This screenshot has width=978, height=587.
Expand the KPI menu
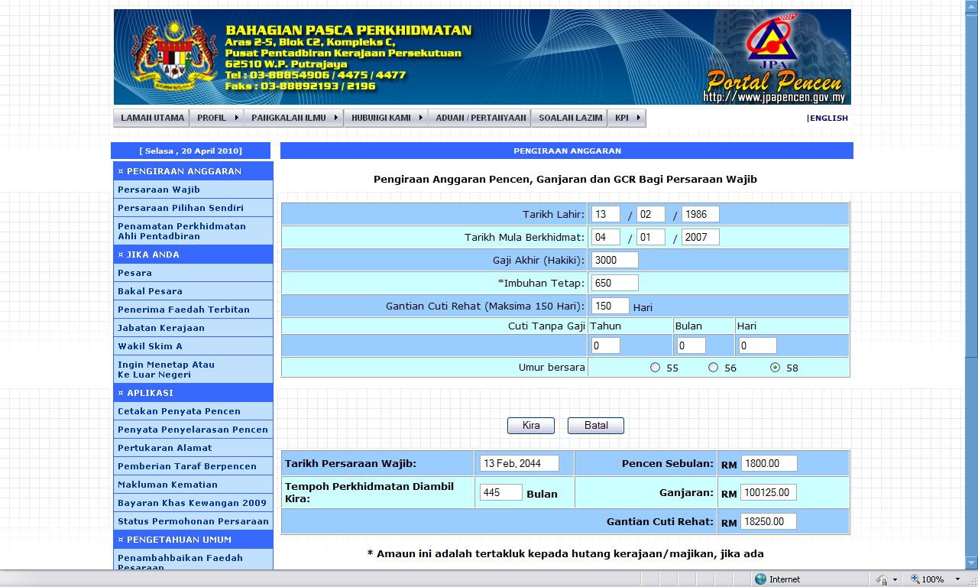tap(627, 118)
